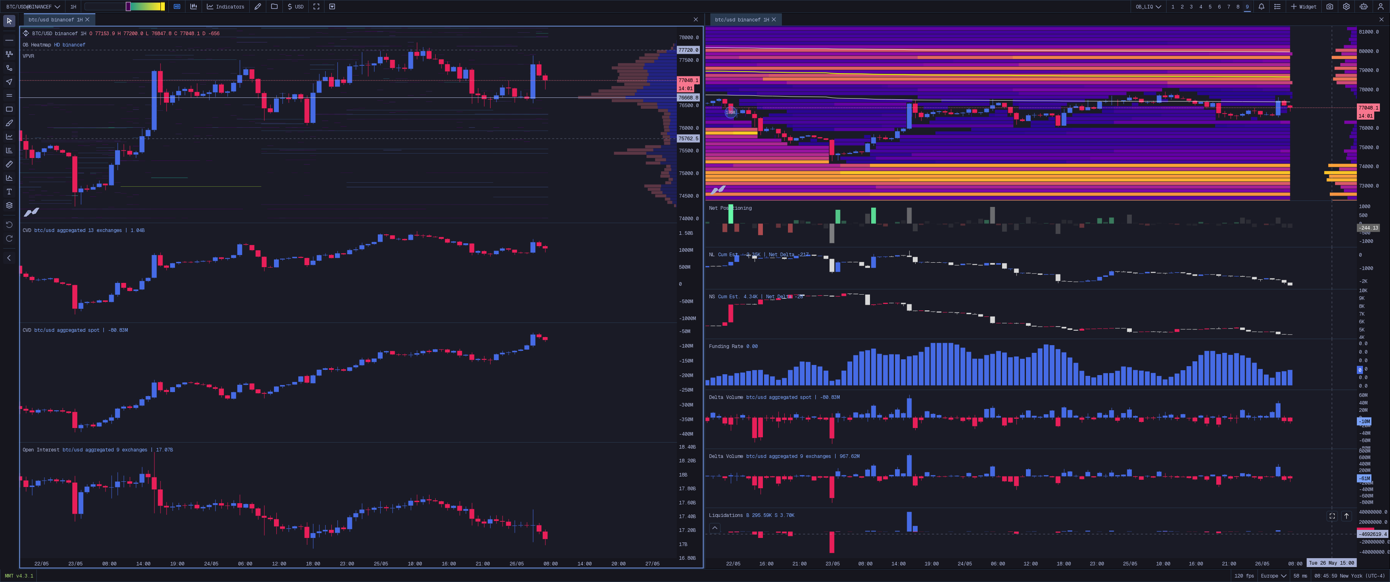Collapse the Liquidations pane chevron
1390x582 pixels.
[714, 528]
